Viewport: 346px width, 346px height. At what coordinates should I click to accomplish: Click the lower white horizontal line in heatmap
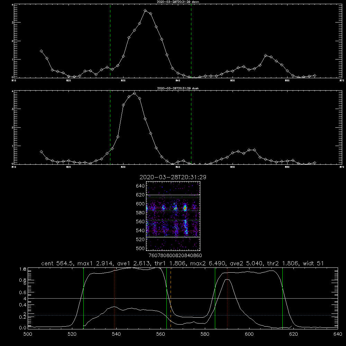click(x=173, y=237)
